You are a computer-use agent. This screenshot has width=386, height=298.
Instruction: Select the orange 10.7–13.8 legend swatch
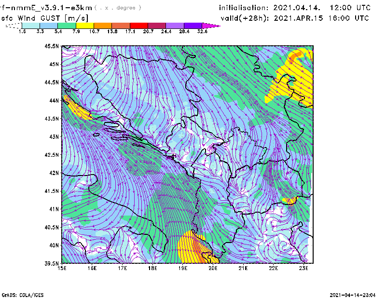click(x=103, y=26)
